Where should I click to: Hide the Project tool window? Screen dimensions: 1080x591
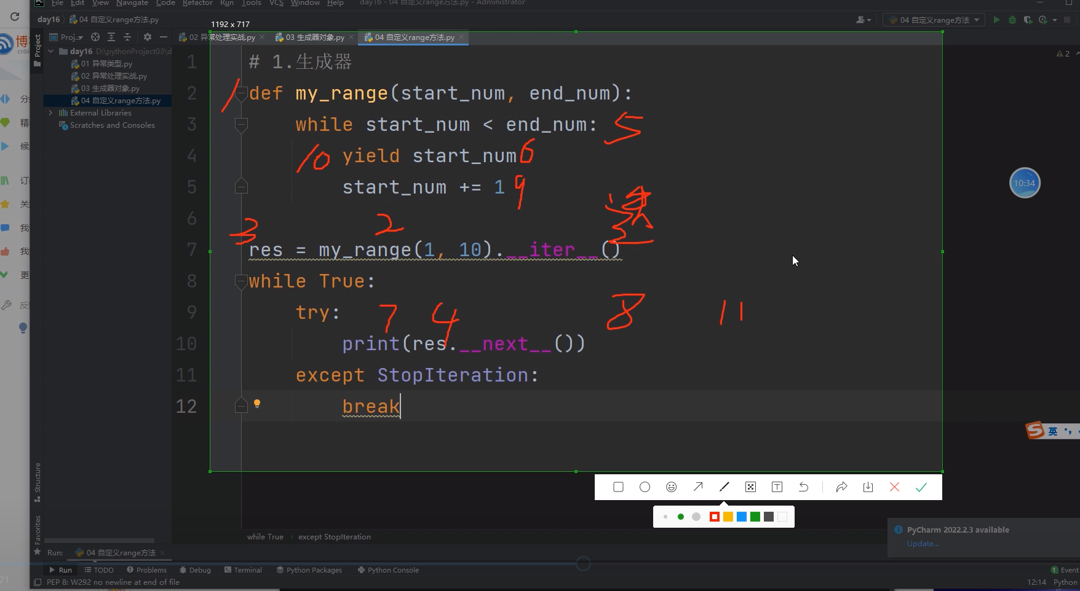pyautogui.click(x=163, y=37)
